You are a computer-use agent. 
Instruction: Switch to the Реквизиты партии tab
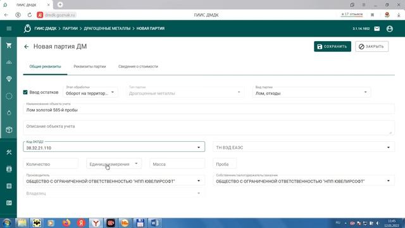(x=90, y=66)
